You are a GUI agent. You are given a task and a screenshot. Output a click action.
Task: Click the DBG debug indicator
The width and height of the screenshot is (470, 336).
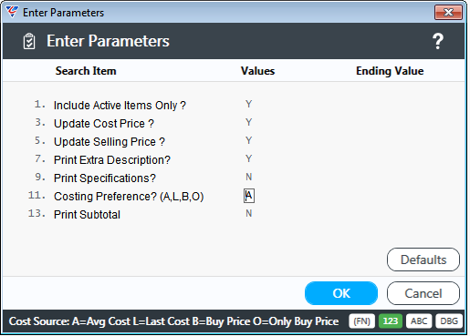pos(449,321)
